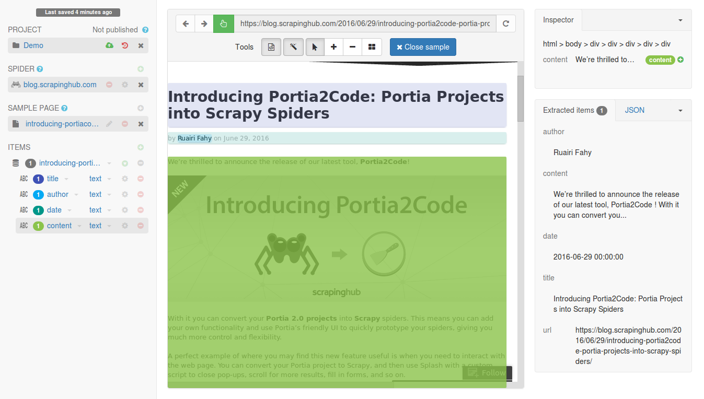Add a new sample page
The height and width of the screenshot is (399, 704).
pos(141,108)
